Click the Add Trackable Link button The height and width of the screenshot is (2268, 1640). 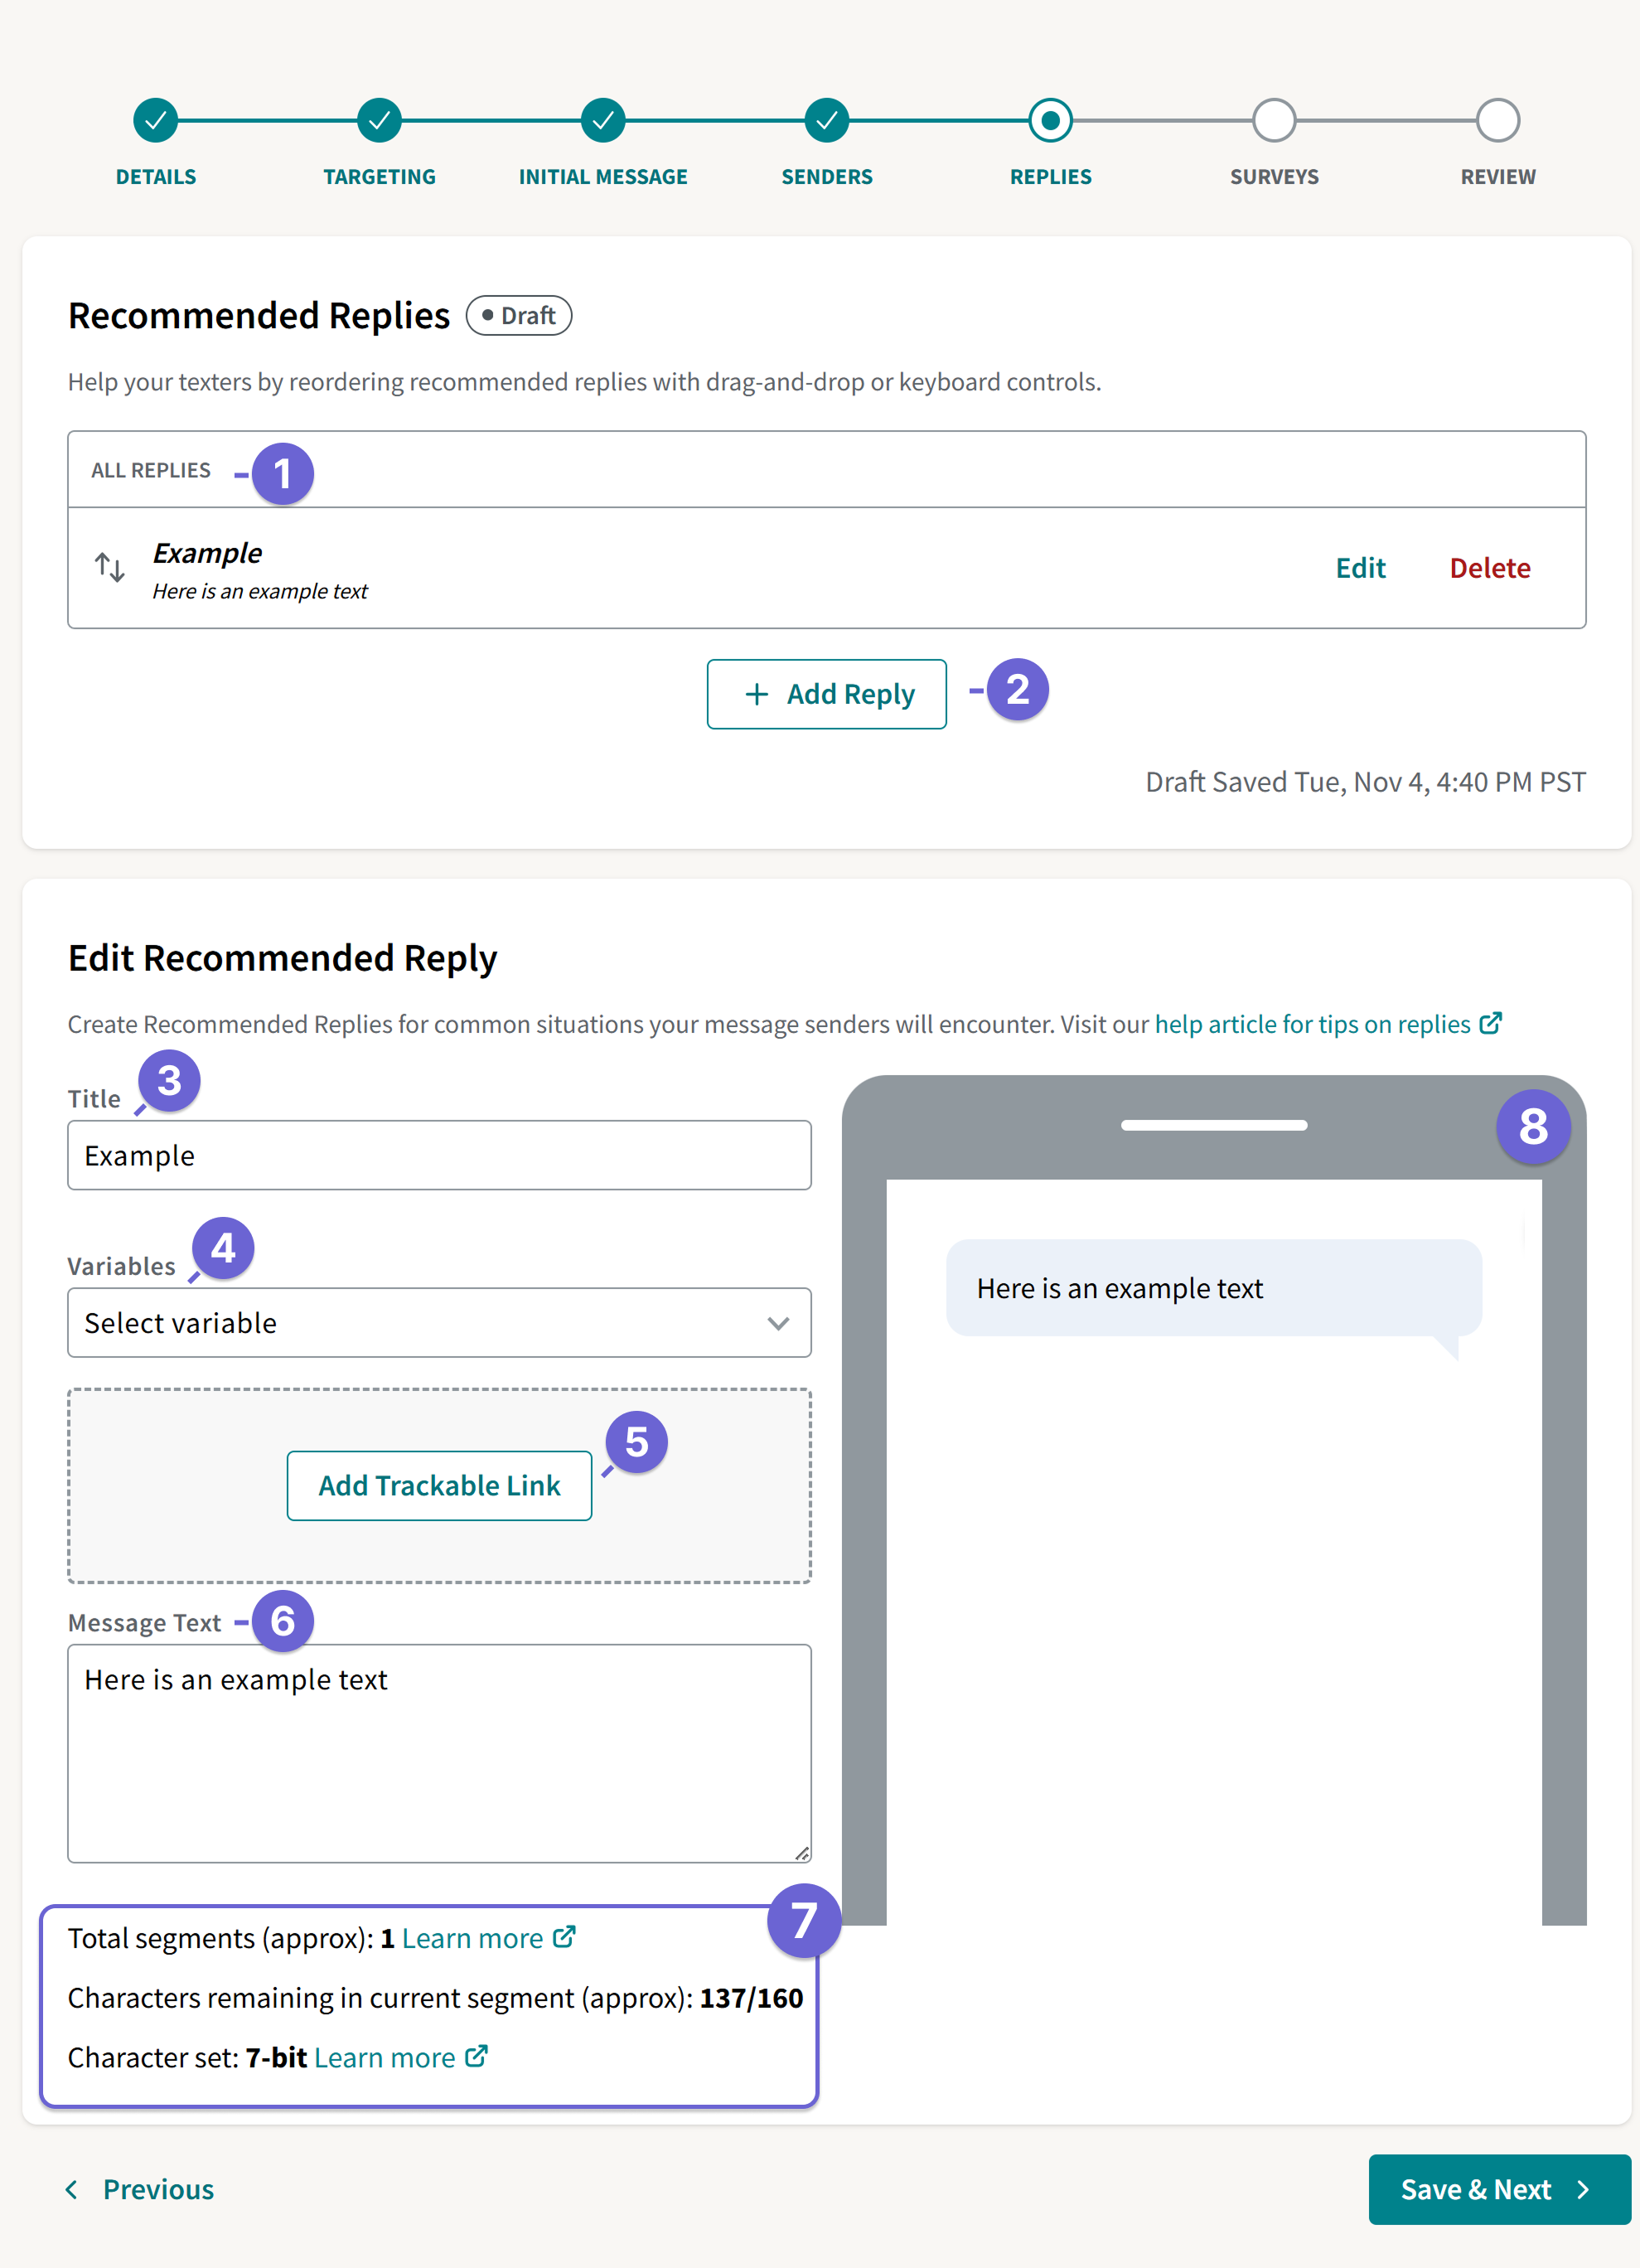tap(438, 1485)
